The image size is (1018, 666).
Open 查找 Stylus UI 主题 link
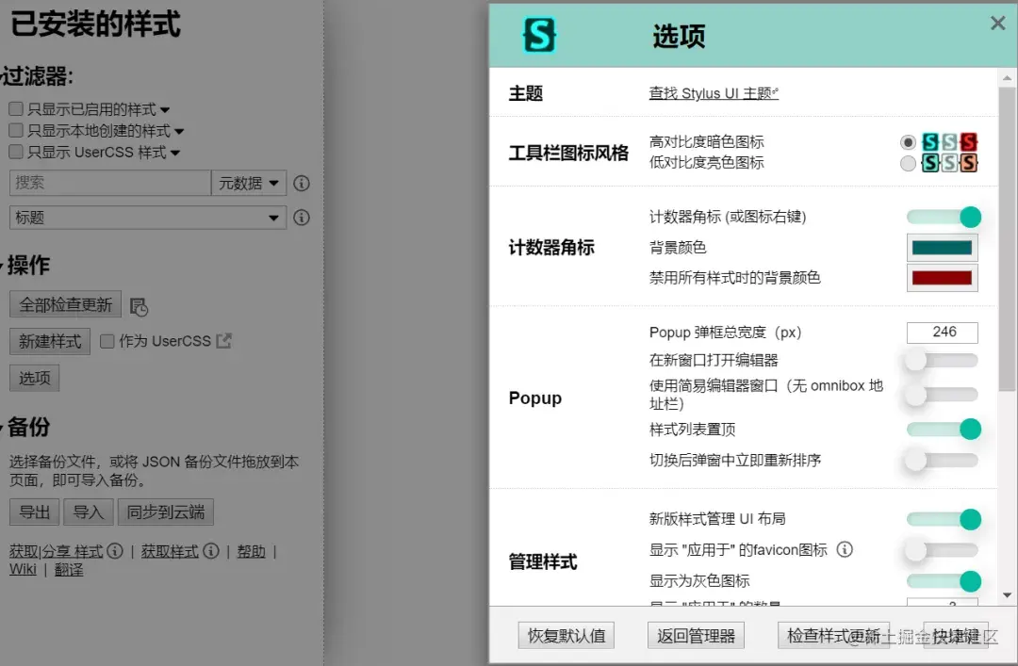714,93
